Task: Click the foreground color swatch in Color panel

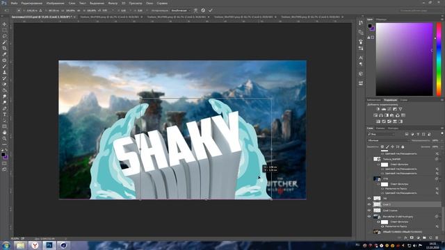Action: (x=370, y=26)
